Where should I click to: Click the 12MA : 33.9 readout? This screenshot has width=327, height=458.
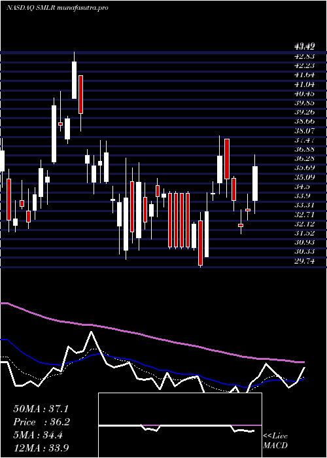pyautogui.click(x=41, y=448)
